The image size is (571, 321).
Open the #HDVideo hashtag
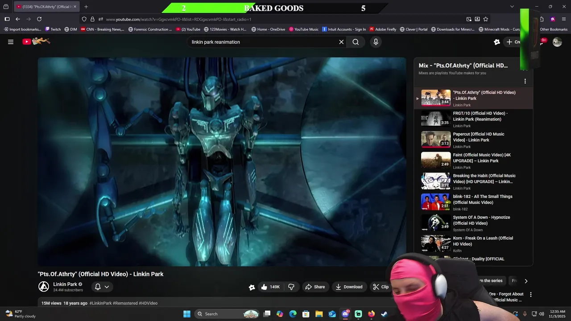[x=148, y=303]
